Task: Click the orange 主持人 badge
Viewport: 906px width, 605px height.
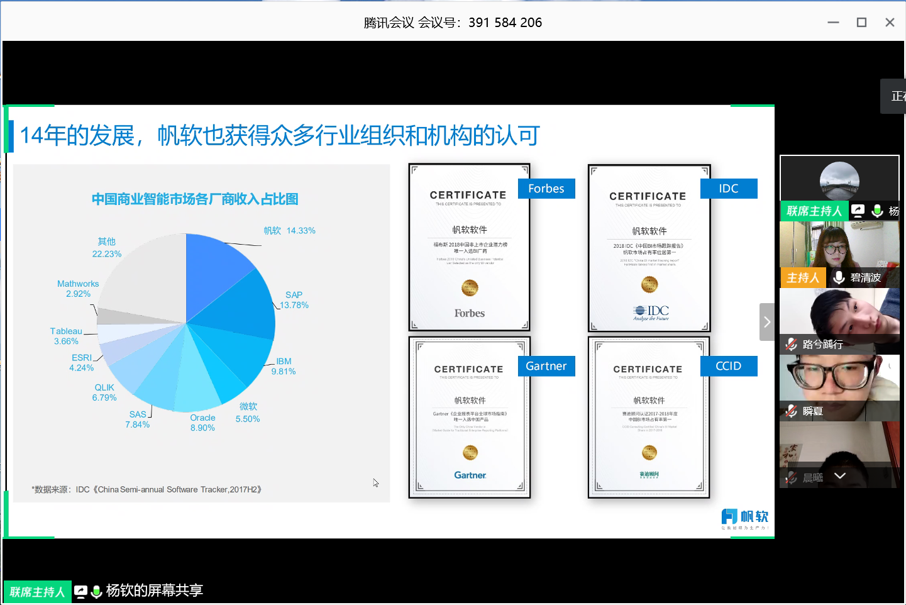Action: (x=803, y=277)
